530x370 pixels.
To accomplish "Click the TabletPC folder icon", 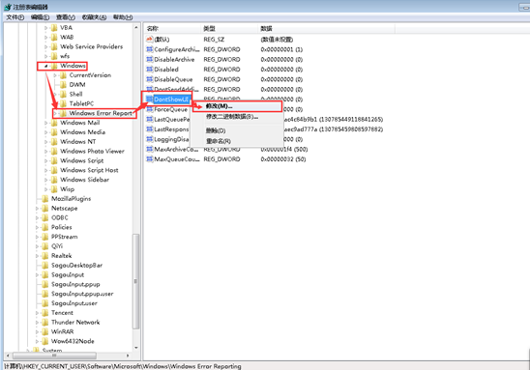I will 63,103.
